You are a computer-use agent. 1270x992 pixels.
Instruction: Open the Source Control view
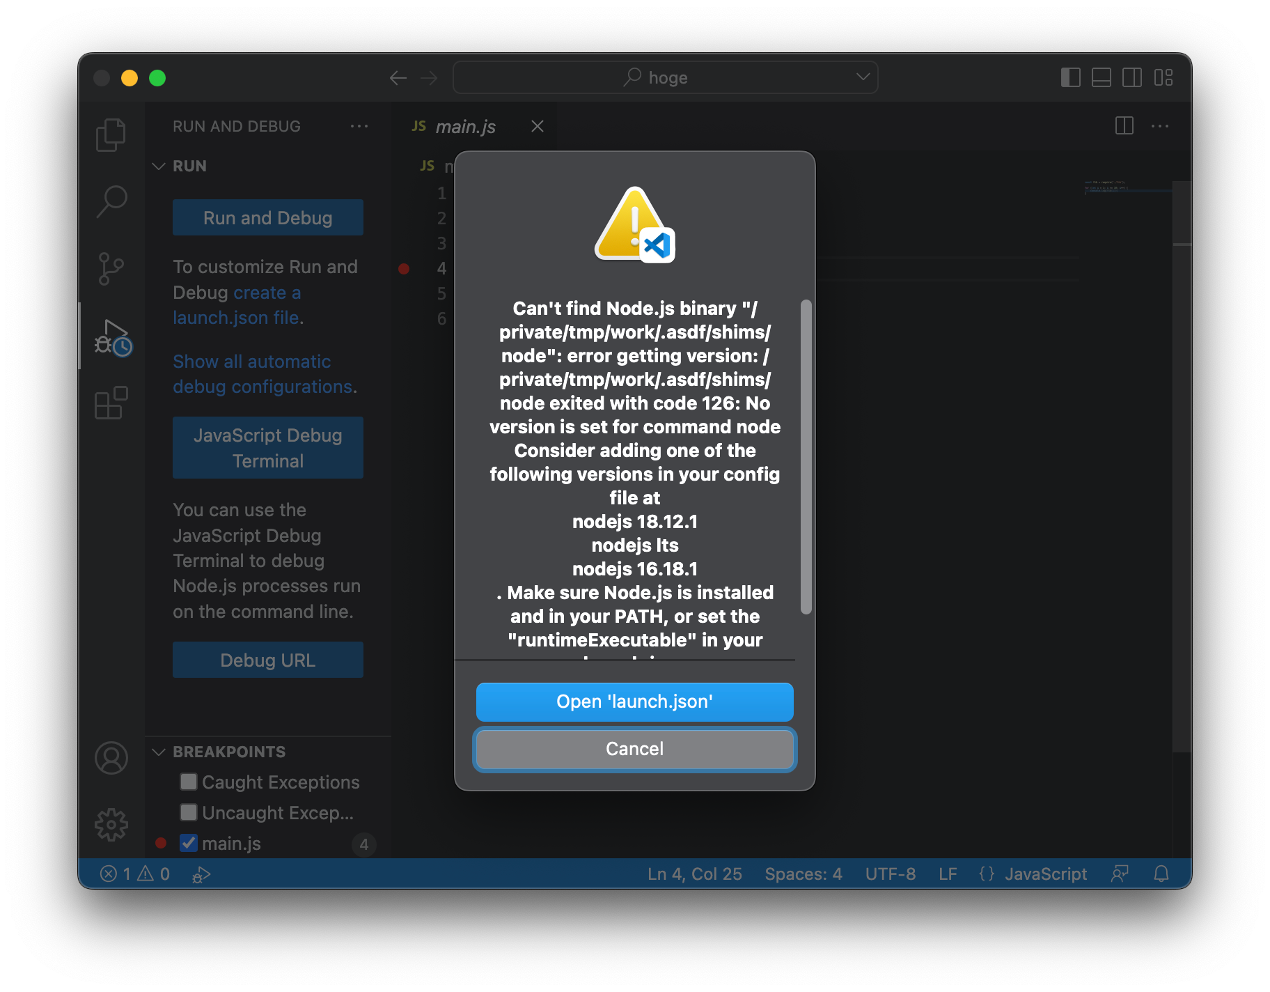[111, 269]
